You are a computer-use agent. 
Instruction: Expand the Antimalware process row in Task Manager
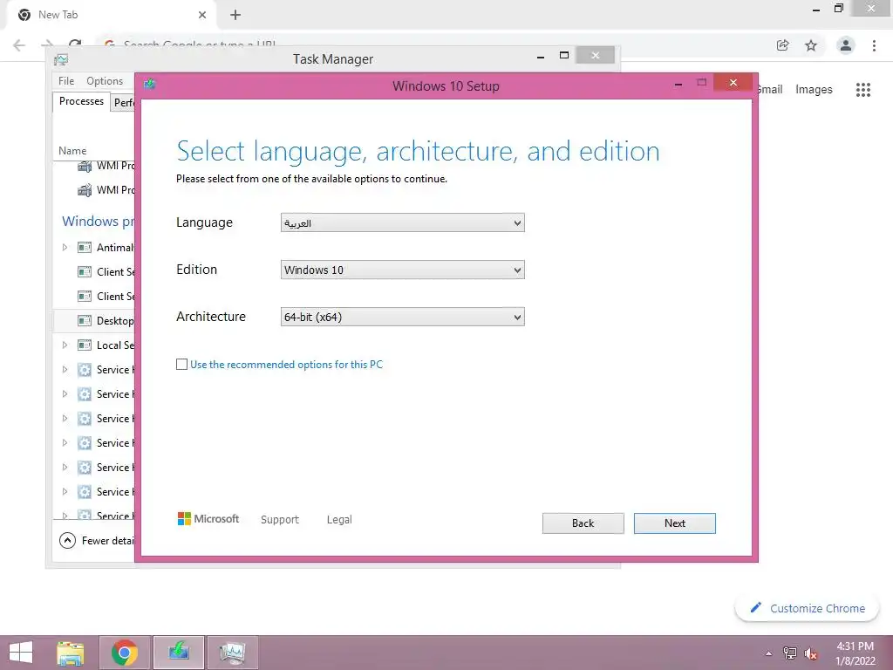tap(65, 247)
